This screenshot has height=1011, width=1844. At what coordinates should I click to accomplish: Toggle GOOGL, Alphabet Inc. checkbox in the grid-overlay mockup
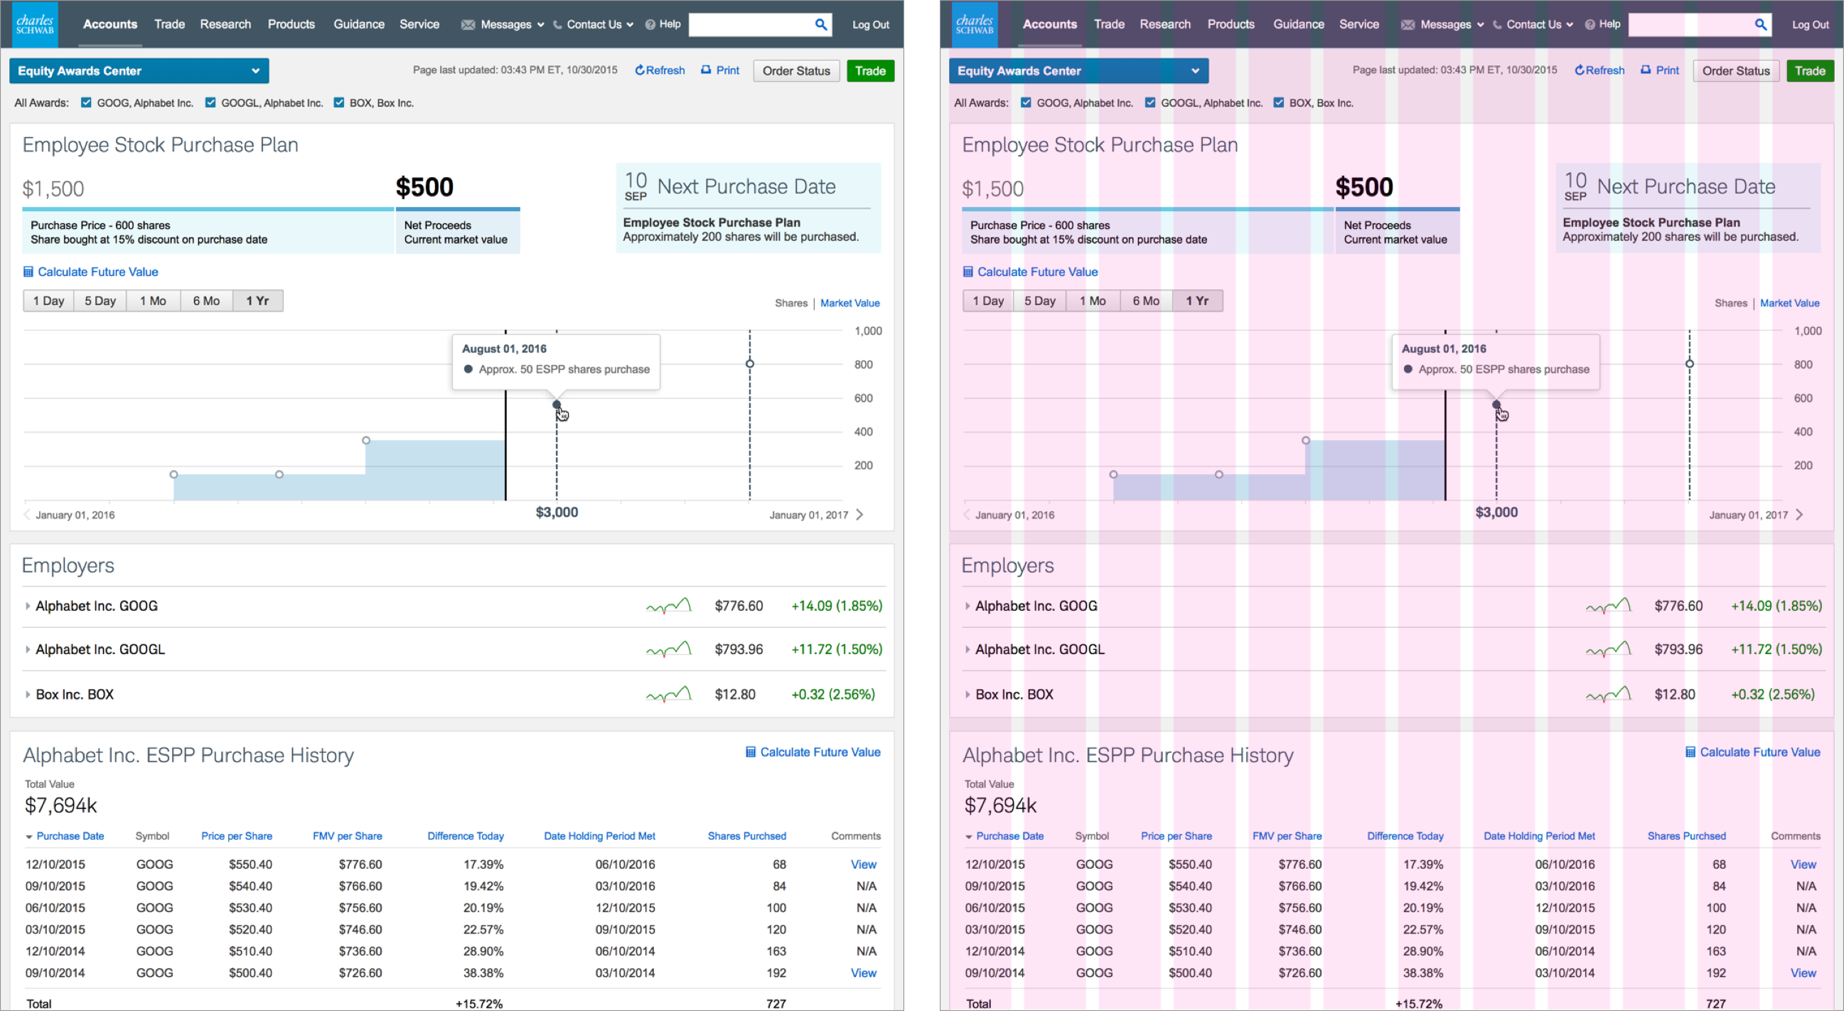point(1150,102)
